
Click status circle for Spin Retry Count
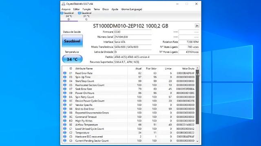coord(65,97)
